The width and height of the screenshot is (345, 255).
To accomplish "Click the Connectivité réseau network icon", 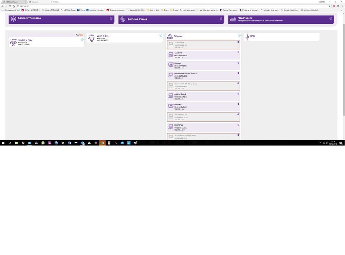I will [x=13, y=19].
